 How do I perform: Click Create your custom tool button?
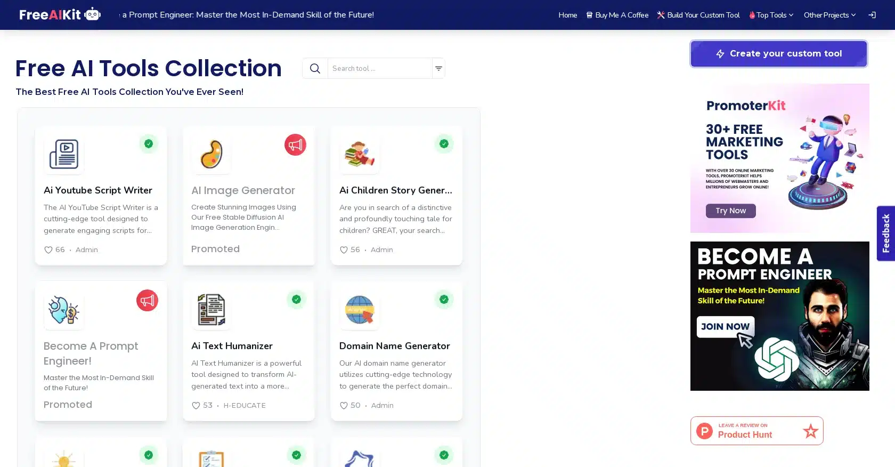tap(778, 54)
